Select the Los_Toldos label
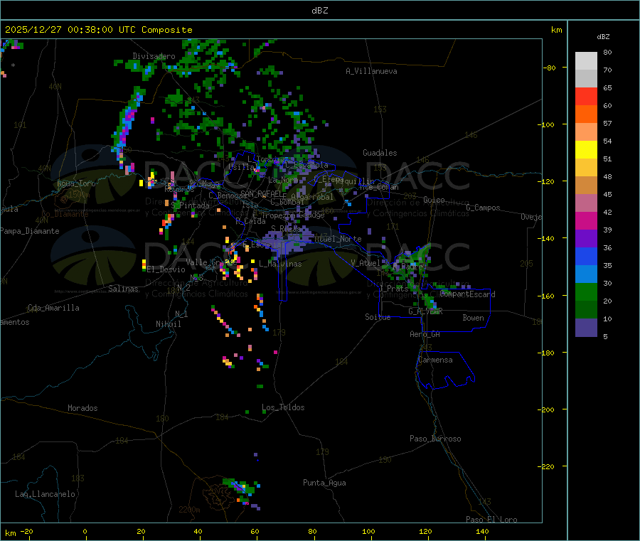The image size is (640, 541). pos(283,407)
